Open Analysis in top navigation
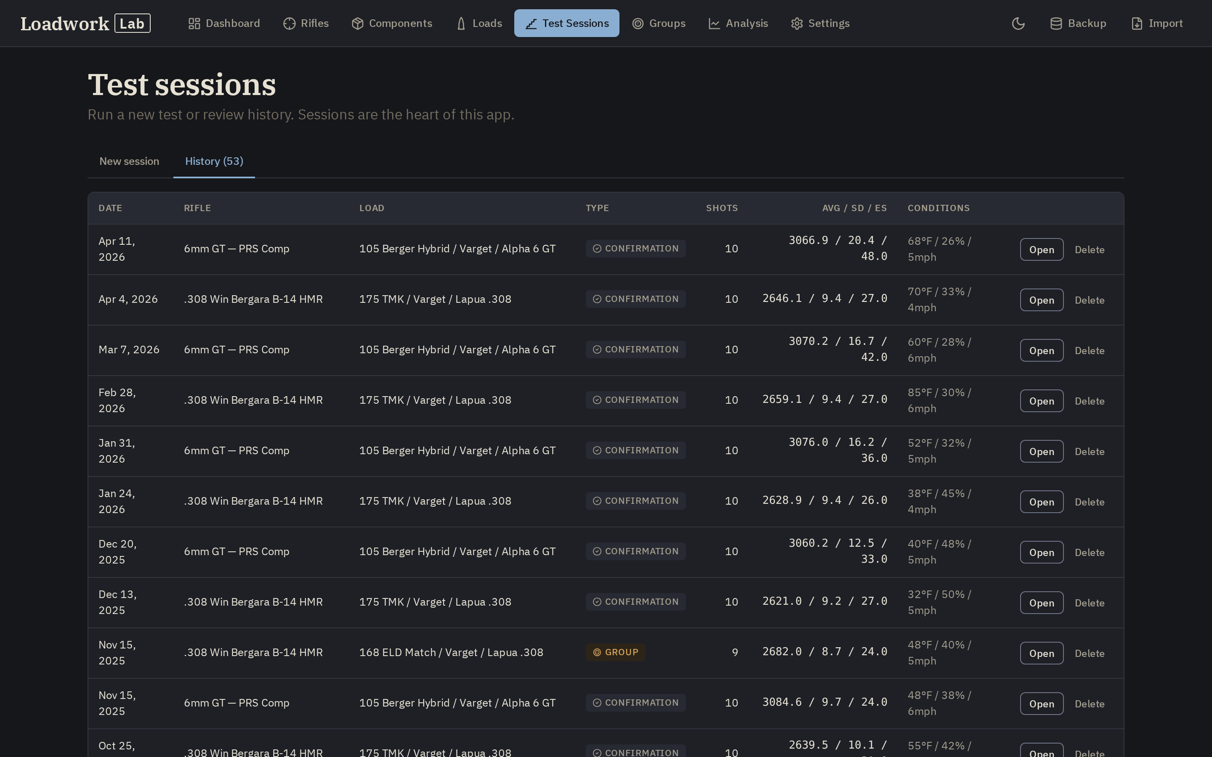The width and height of the screenshot is (1212, 757). point(738,24)
